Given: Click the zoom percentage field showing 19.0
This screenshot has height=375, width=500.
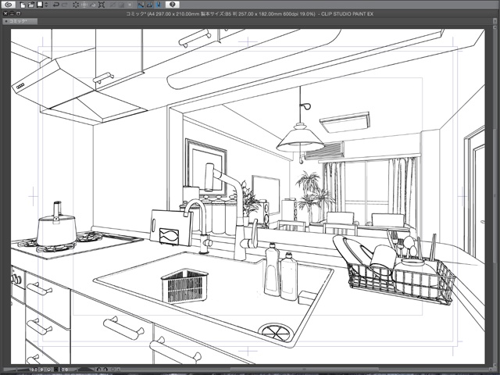Looking at the screenshot, I should click(x=34, y=370).
